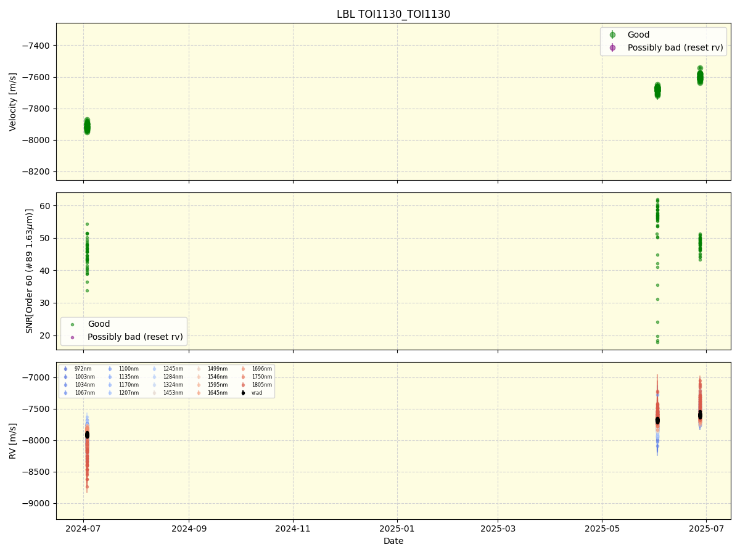
Task: Click "Good" in the velocity panel legend
Action: tap(638, 35)
